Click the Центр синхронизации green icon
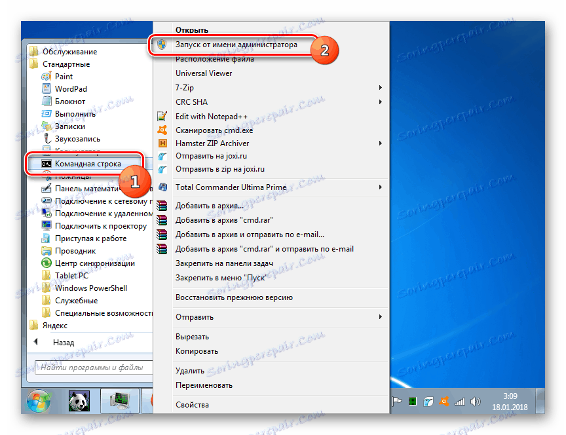This screenshot has width=566, height=435. click(47, 263)
